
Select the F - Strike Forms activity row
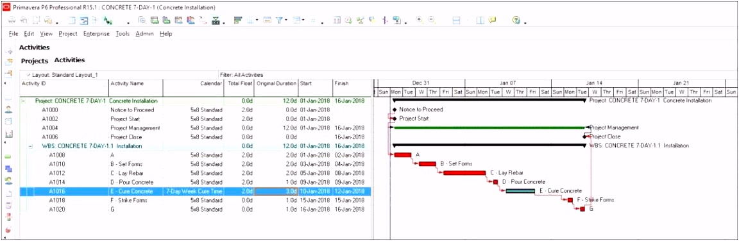pyautogui.click(x=195, y=200)
